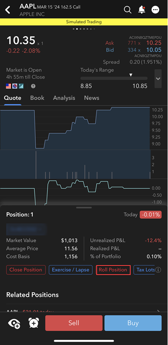The height and width of the screenshot is (345, 168).
Task: Tap the volume bars chart
Action: (x=75, y=165)
